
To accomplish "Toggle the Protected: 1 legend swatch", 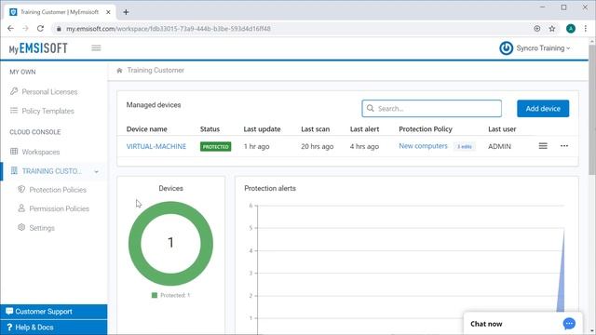I will 155,295.
